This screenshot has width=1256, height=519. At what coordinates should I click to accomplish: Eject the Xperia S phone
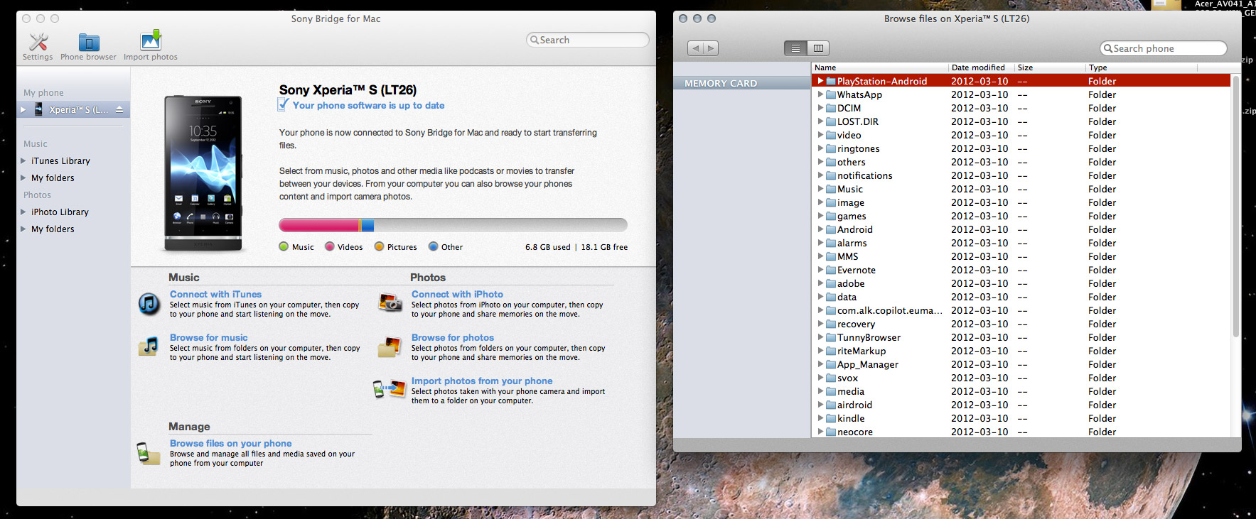coord(119,110)
